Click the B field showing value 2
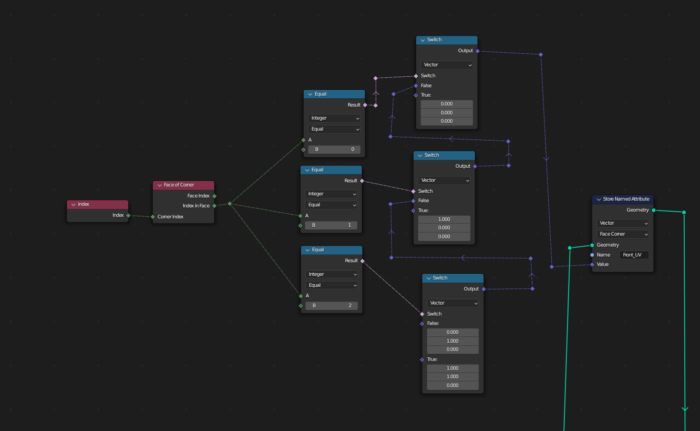700x431 pixels. (x=331, y=306)
